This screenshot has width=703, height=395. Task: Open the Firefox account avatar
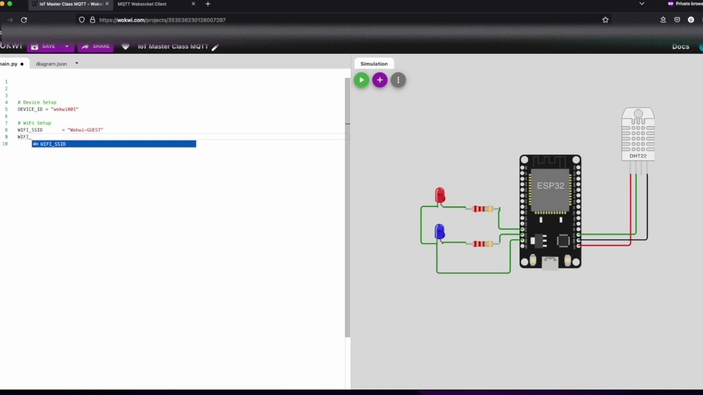691,20
